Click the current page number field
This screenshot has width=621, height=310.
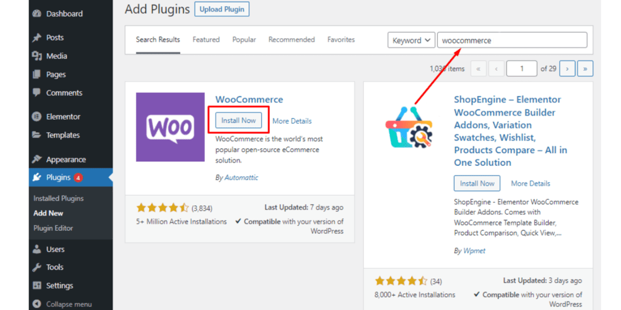tap(522, 69)
